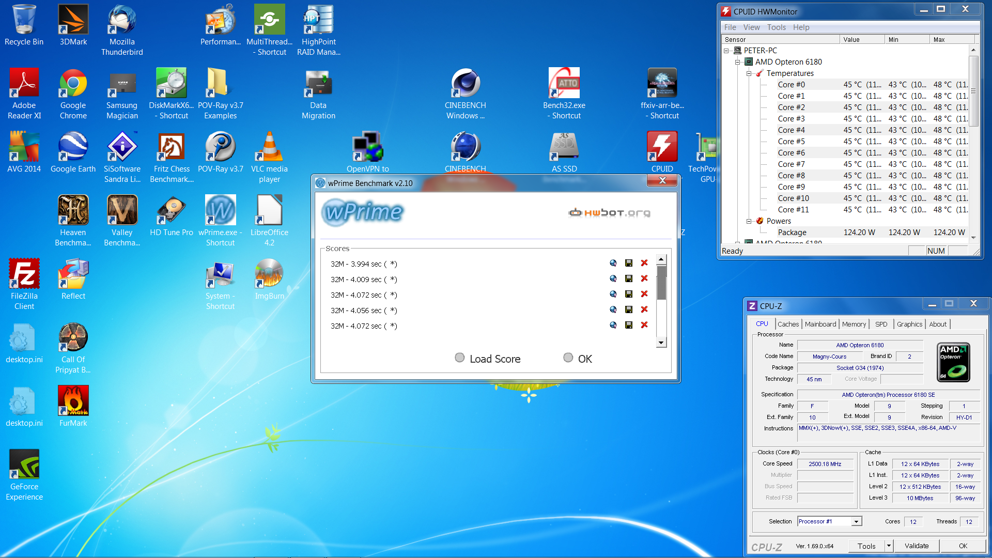Select the GeForce Experience icon
992x558 pixels.
[24, 475]
